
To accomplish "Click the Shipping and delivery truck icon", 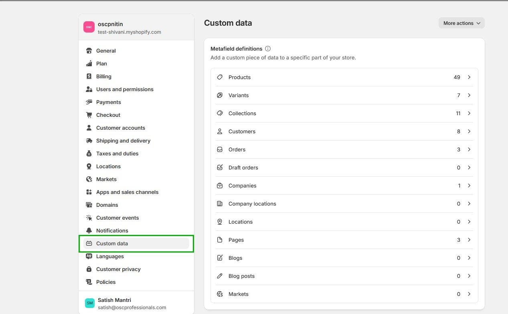I will tap(89, 141).
